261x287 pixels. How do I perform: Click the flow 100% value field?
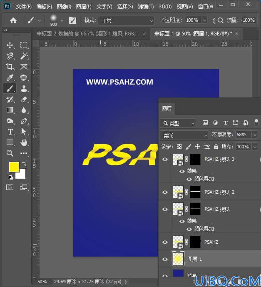249,20
